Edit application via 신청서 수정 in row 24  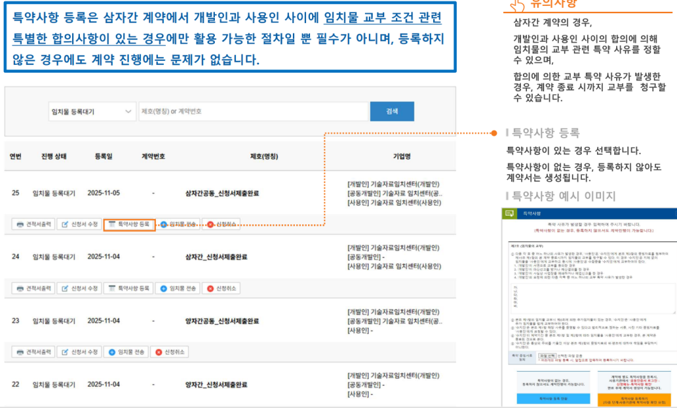point(79,288)
